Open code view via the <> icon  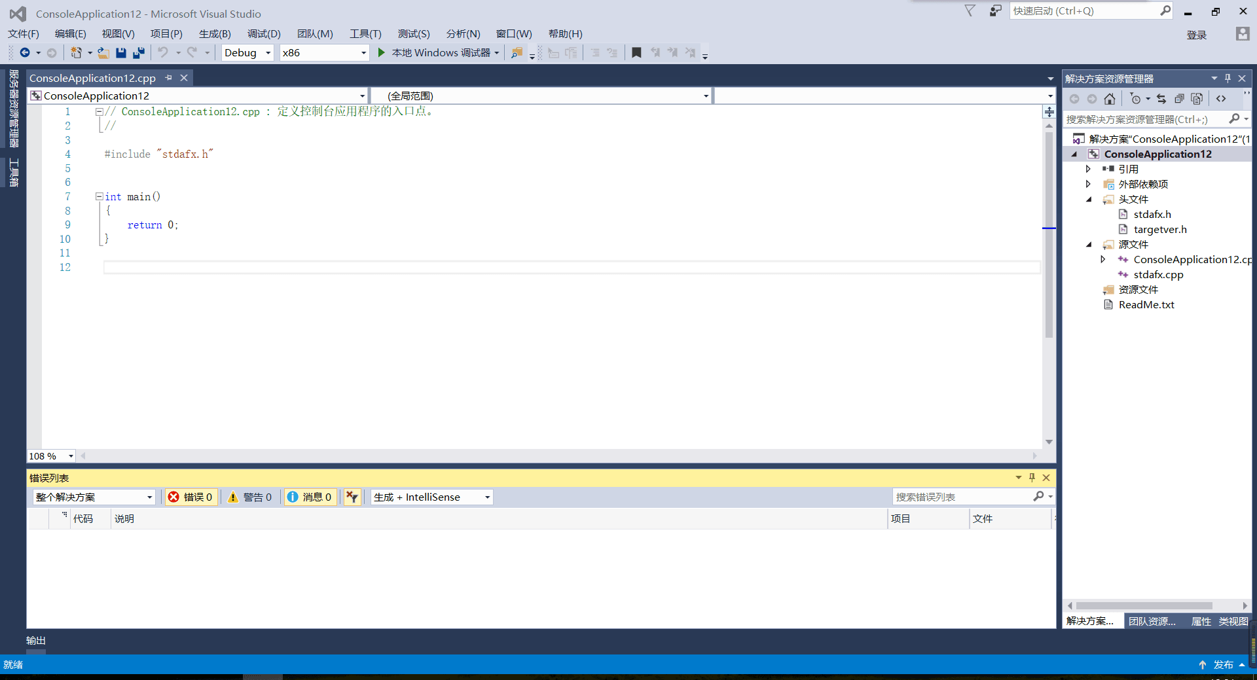point(1222,99)
